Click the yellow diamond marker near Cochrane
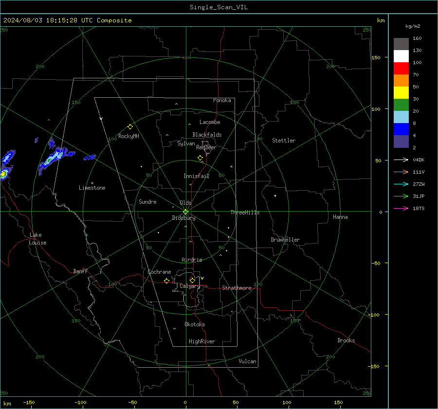The height and width of the screenshot is (409, 438). [167, 281]
